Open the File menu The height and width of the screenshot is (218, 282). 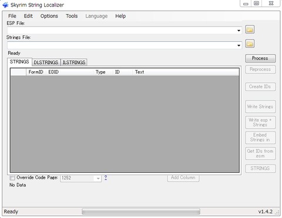(12, 16)
